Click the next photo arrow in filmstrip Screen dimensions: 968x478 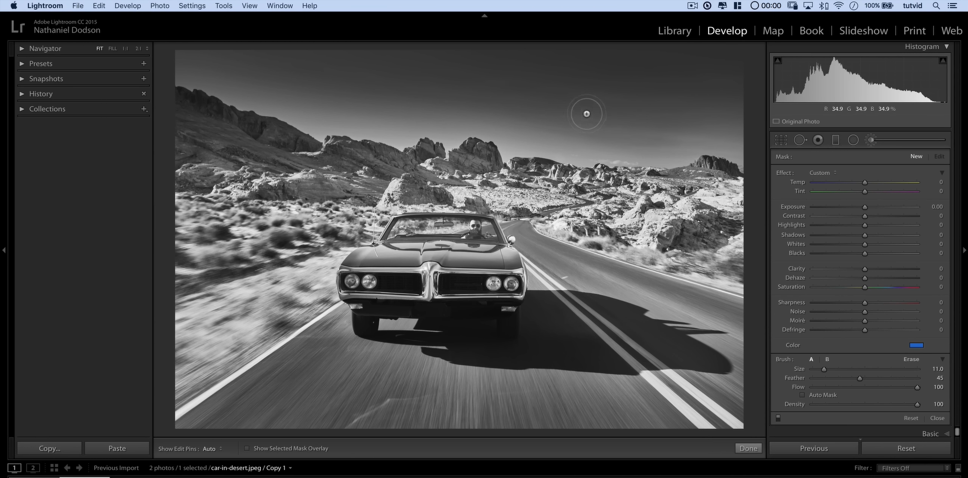[x=80, y=467]
